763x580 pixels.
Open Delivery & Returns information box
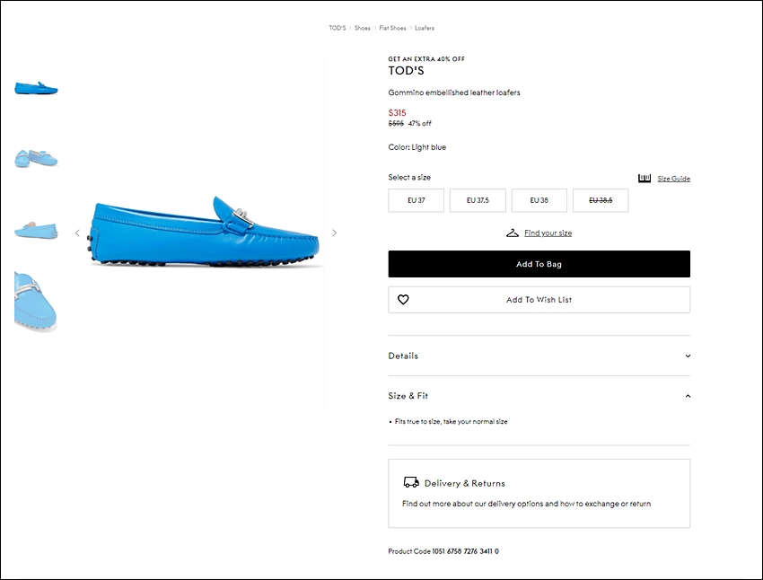tap(539, 493)
